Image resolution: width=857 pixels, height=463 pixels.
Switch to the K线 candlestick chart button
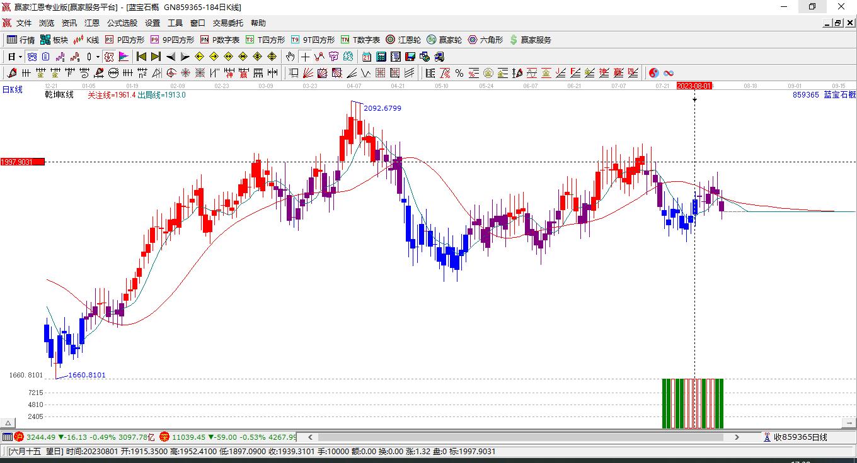[86, 40]
